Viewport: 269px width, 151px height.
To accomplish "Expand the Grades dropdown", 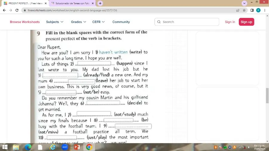I will click(x=78, y=22).
